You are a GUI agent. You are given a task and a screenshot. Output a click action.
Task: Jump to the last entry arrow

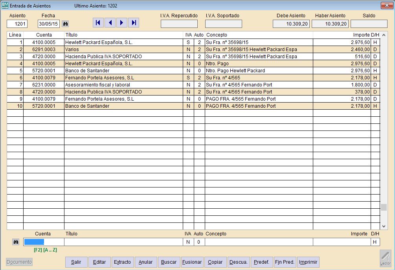point(134,23)
